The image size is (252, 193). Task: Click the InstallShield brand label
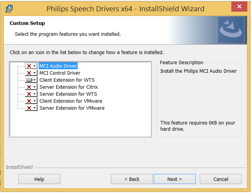[x=19, y=167]
